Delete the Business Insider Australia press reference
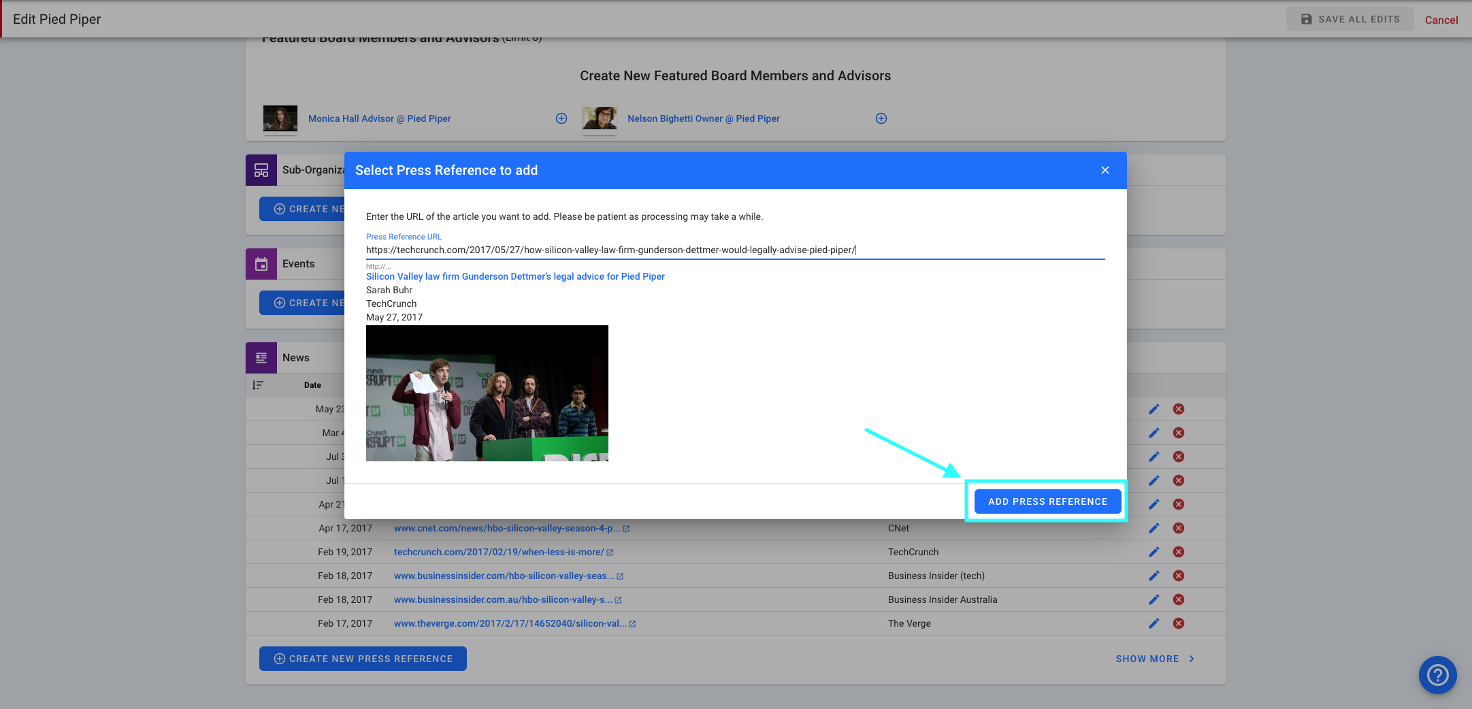1472x709 pixels. 1179,599
